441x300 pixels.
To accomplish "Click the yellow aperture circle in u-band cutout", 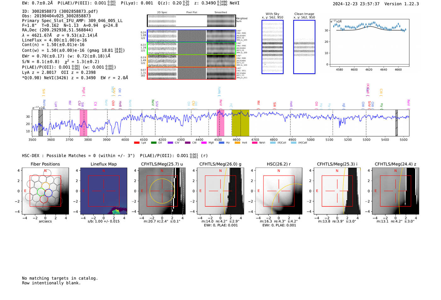I will [x=162, y=191].
